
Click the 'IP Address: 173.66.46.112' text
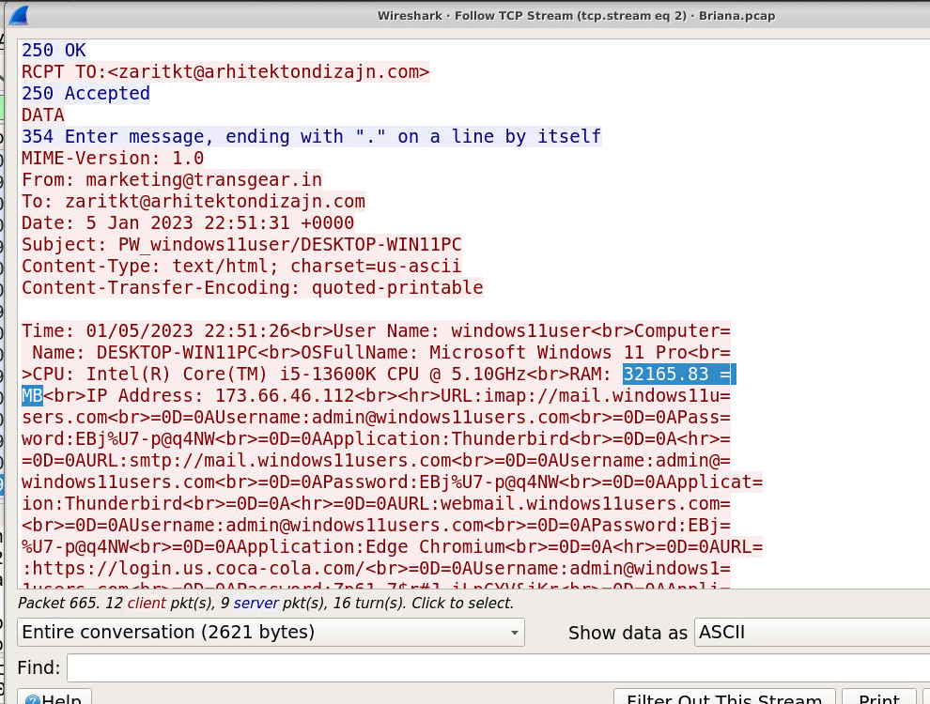[x=221, y=396]
